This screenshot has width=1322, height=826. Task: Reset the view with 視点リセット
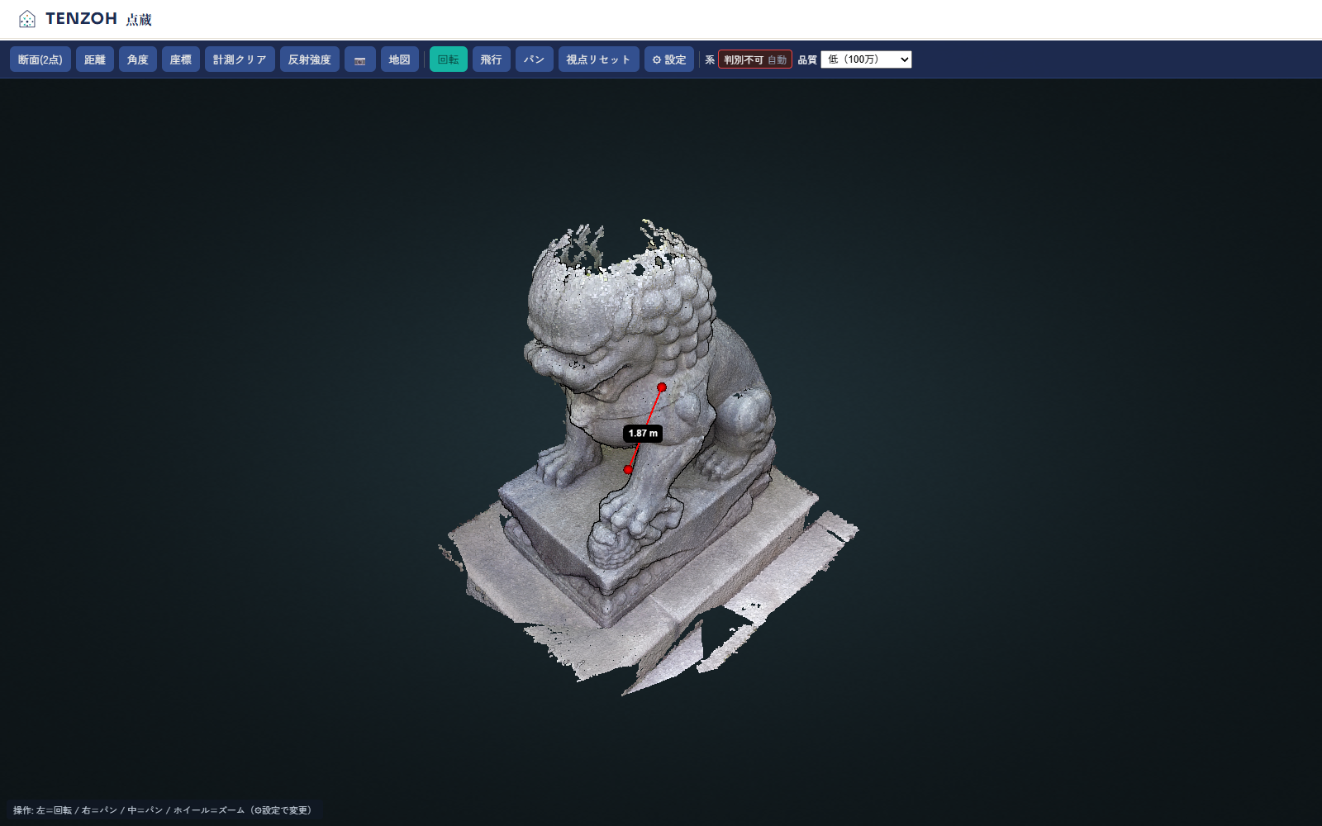599,59
